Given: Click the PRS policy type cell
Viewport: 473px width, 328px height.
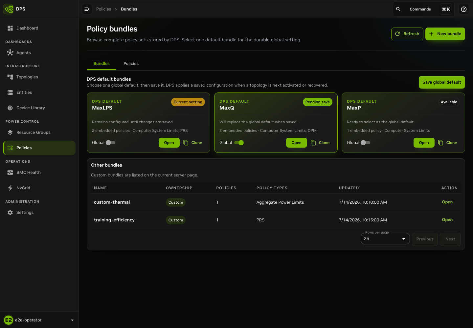Looking at the screenshot, I should pos(260,220).
